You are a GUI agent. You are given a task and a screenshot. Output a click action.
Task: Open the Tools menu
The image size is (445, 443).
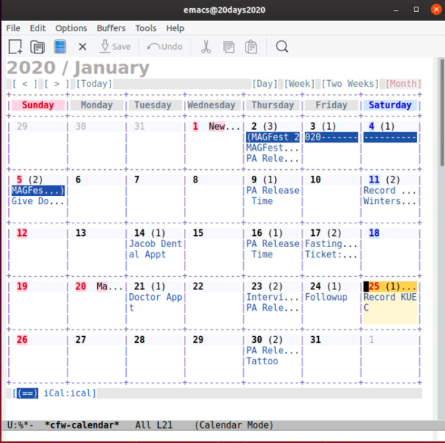pyautogui.click(x=145, y=28)
